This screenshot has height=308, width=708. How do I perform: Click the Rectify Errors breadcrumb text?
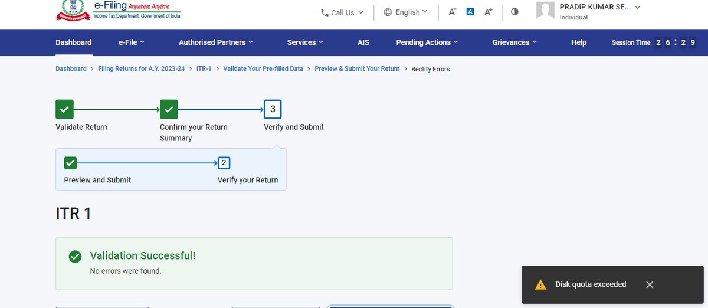point(431,69)
